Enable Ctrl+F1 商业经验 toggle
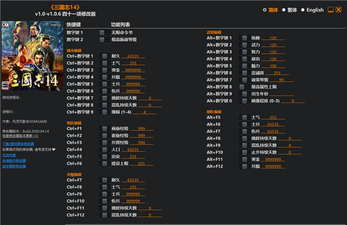This screenshot has height=225, width=347. tap(105, 129)
